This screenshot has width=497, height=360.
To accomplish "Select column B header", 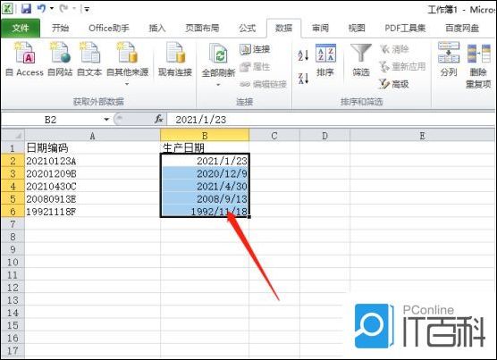I will [x=205, y=136].
